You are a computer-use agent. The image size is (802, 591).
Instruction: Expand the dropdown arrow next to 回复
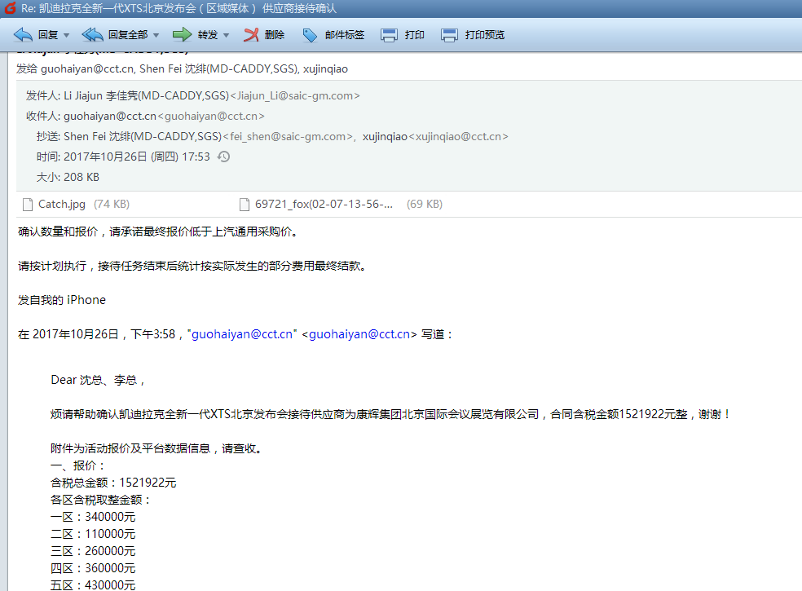(67, 36)
